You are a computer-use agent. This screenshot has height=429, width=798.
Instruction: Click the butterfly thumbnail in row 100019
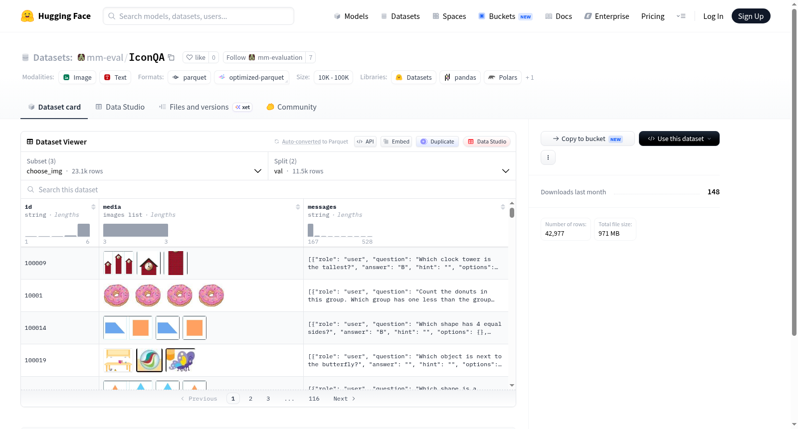coord(181,360)
